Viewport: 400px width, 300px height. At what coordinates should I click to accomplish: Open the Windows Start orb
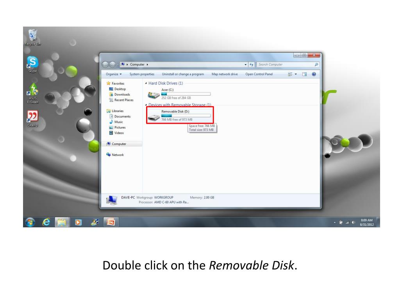(30, 222)
